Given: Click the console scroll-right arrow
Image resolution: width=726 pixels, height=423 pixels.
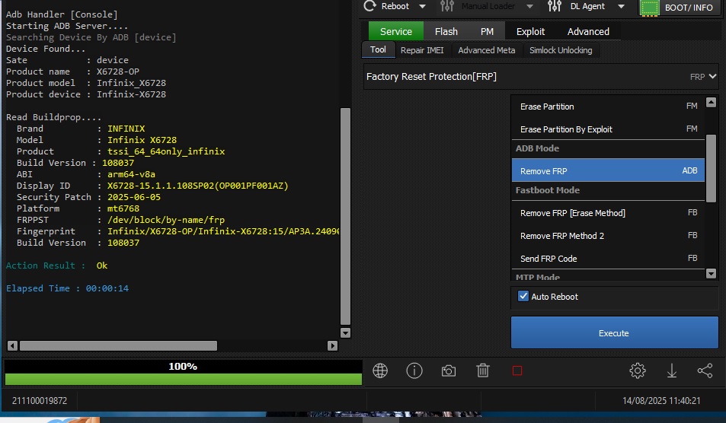Looking at the screenshot, I should pos(332,346).
